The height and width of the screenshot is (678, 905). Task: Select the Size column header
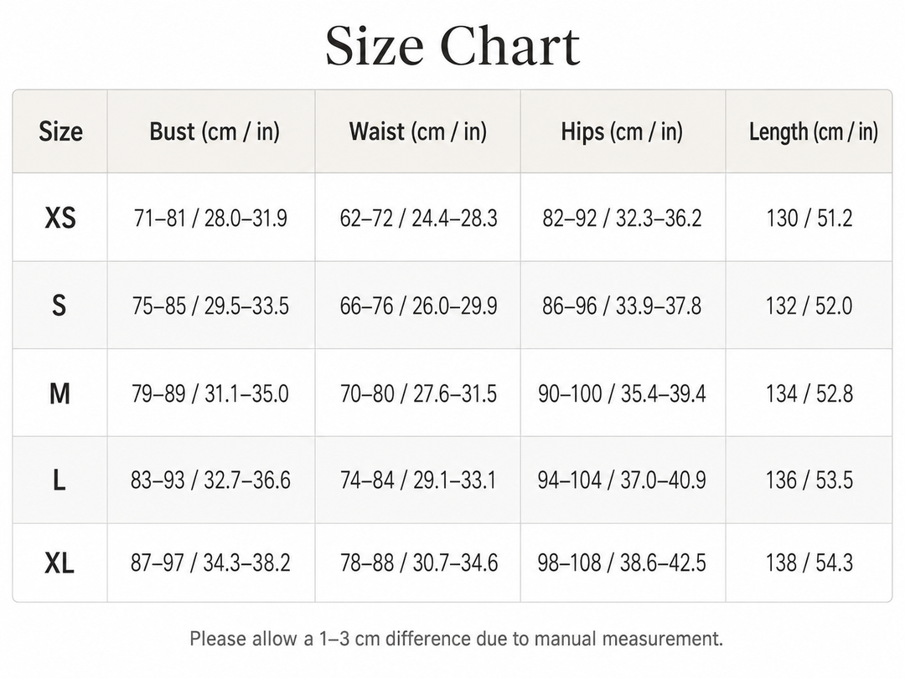(60, 131)
